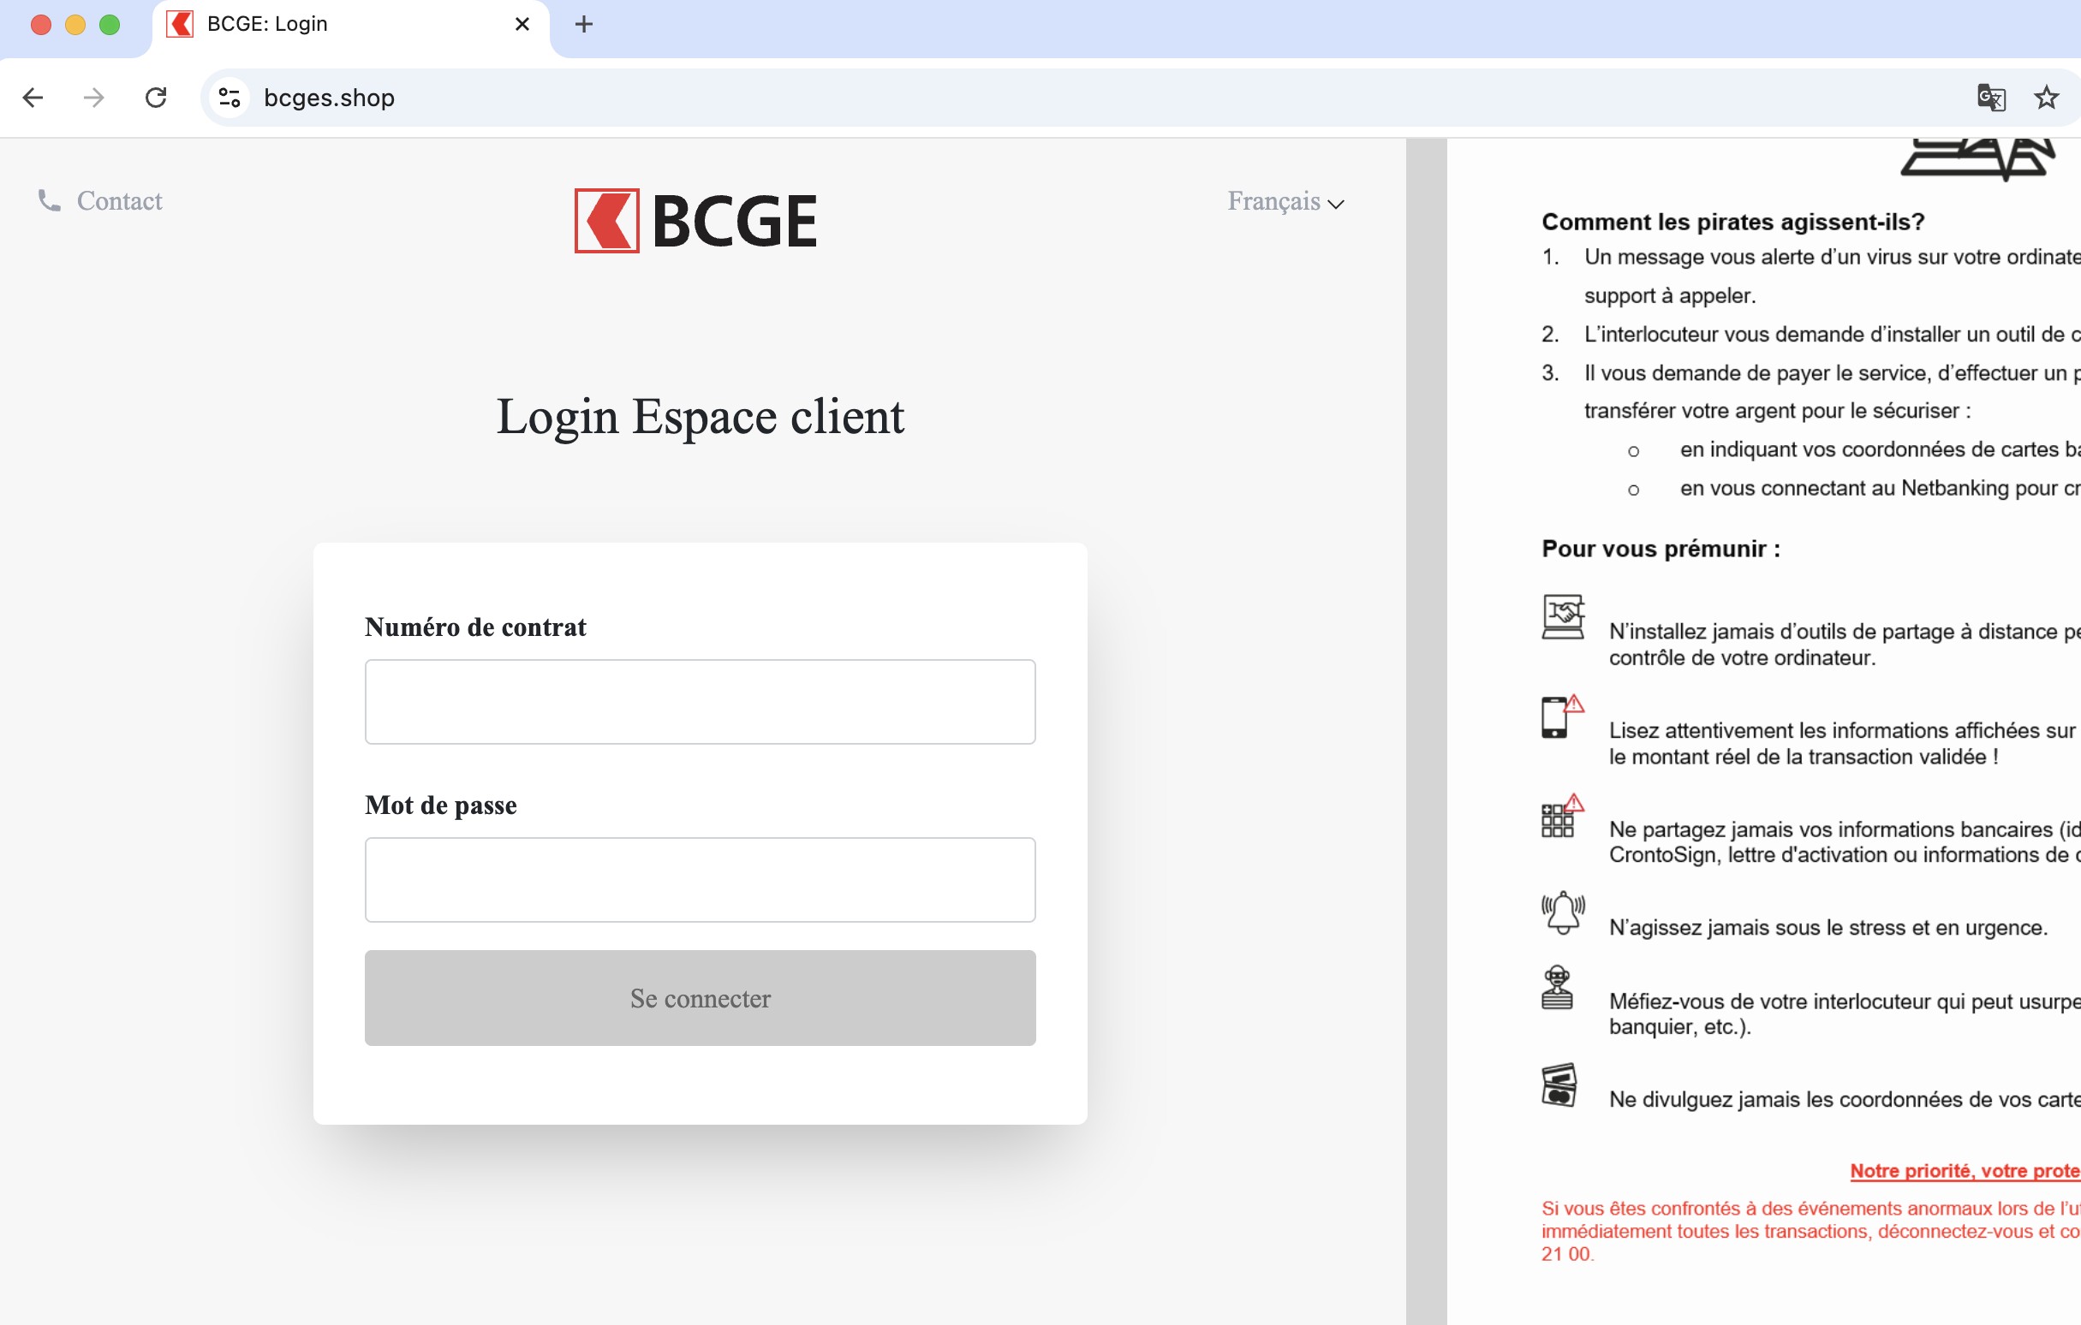Open site information icon in address bar
Viewport: 2081px width, 1325px height.
click(x=229, y=98)
